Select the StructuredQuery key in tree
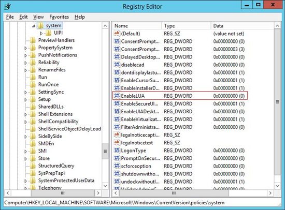285x210 pixels. pyautogui.click(x=56, y=166)
